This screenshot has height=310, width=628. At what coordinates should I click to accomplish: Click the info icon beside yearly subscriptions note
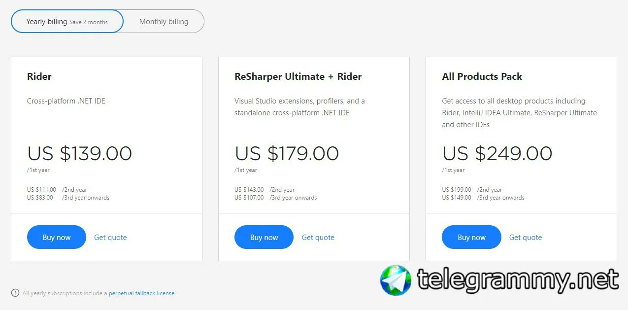(15, 293)
